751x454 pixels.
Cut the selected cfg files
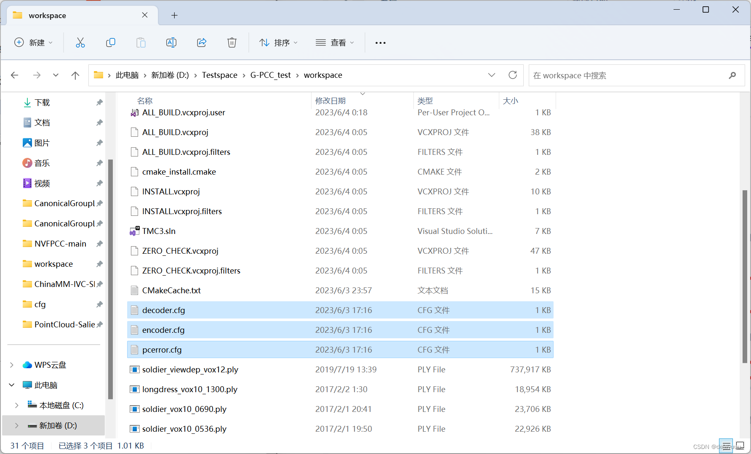[80, 42]
